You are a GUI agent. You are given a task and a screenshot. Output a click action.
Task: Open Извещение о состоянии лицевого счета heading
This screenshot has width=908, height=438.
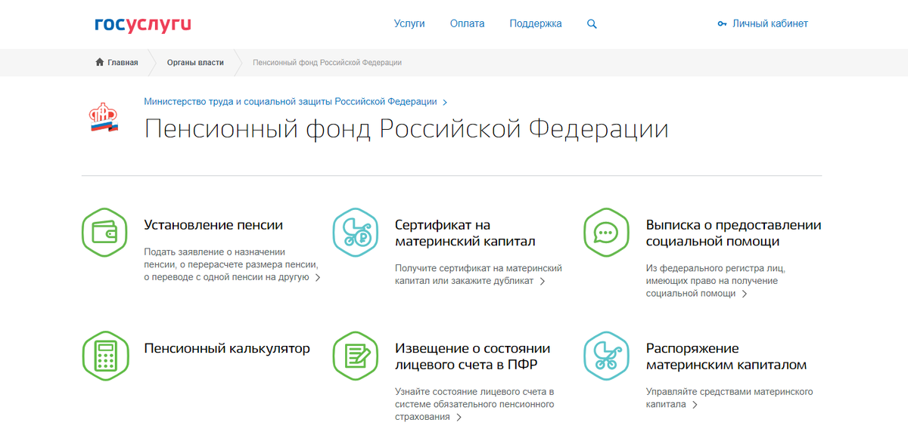(x=473, y=356)
